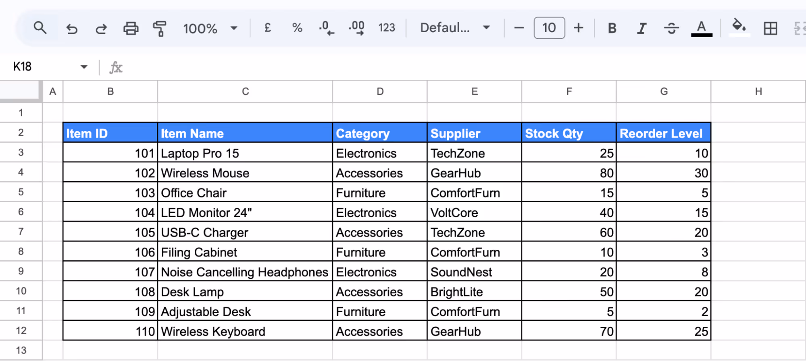The height and width of the screenshot is (361, 806).
Task: Format as currency with pound icon
Action: pos(267,28)
